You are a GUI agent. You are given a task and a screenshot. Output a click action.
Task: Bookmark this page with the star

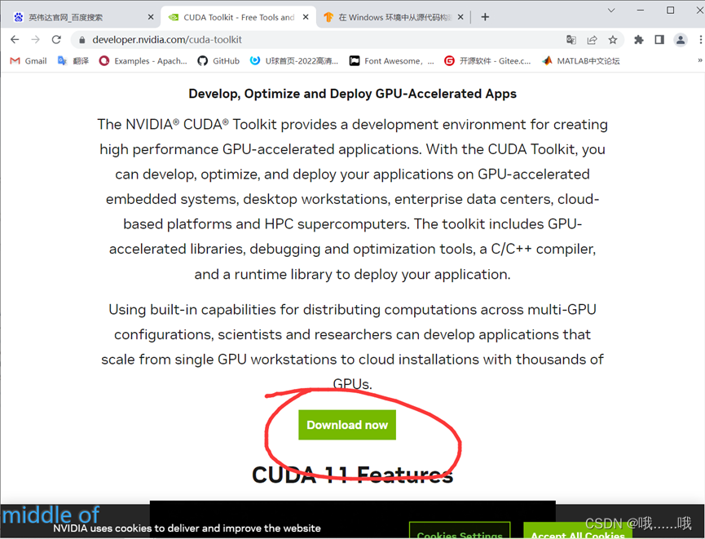(613, 40)
